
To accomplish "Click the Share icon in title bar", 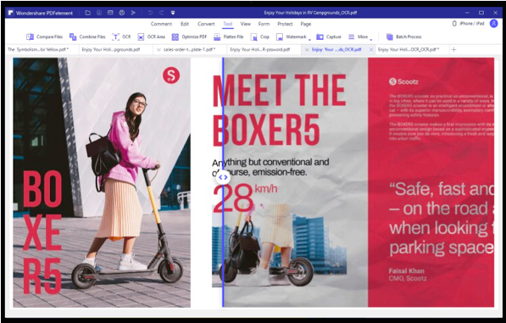I will 133,13.
